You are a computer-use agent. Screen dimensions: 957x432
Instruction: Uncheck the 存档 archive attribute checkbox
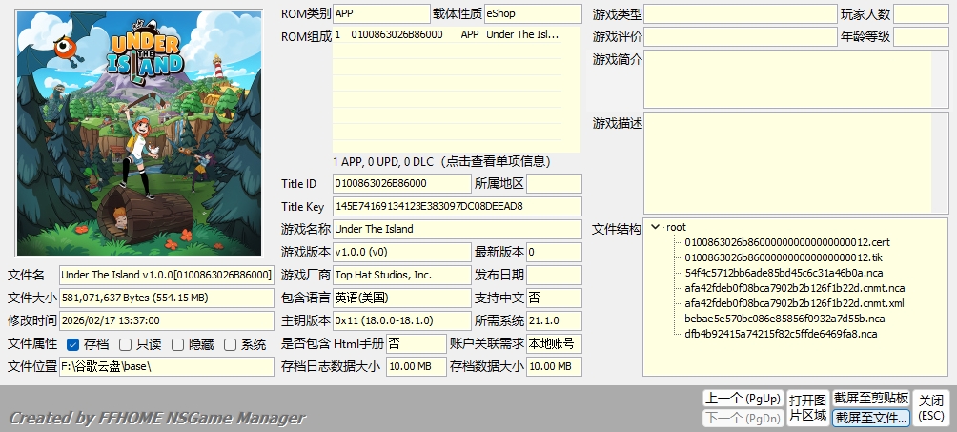[x=73, y=345]
